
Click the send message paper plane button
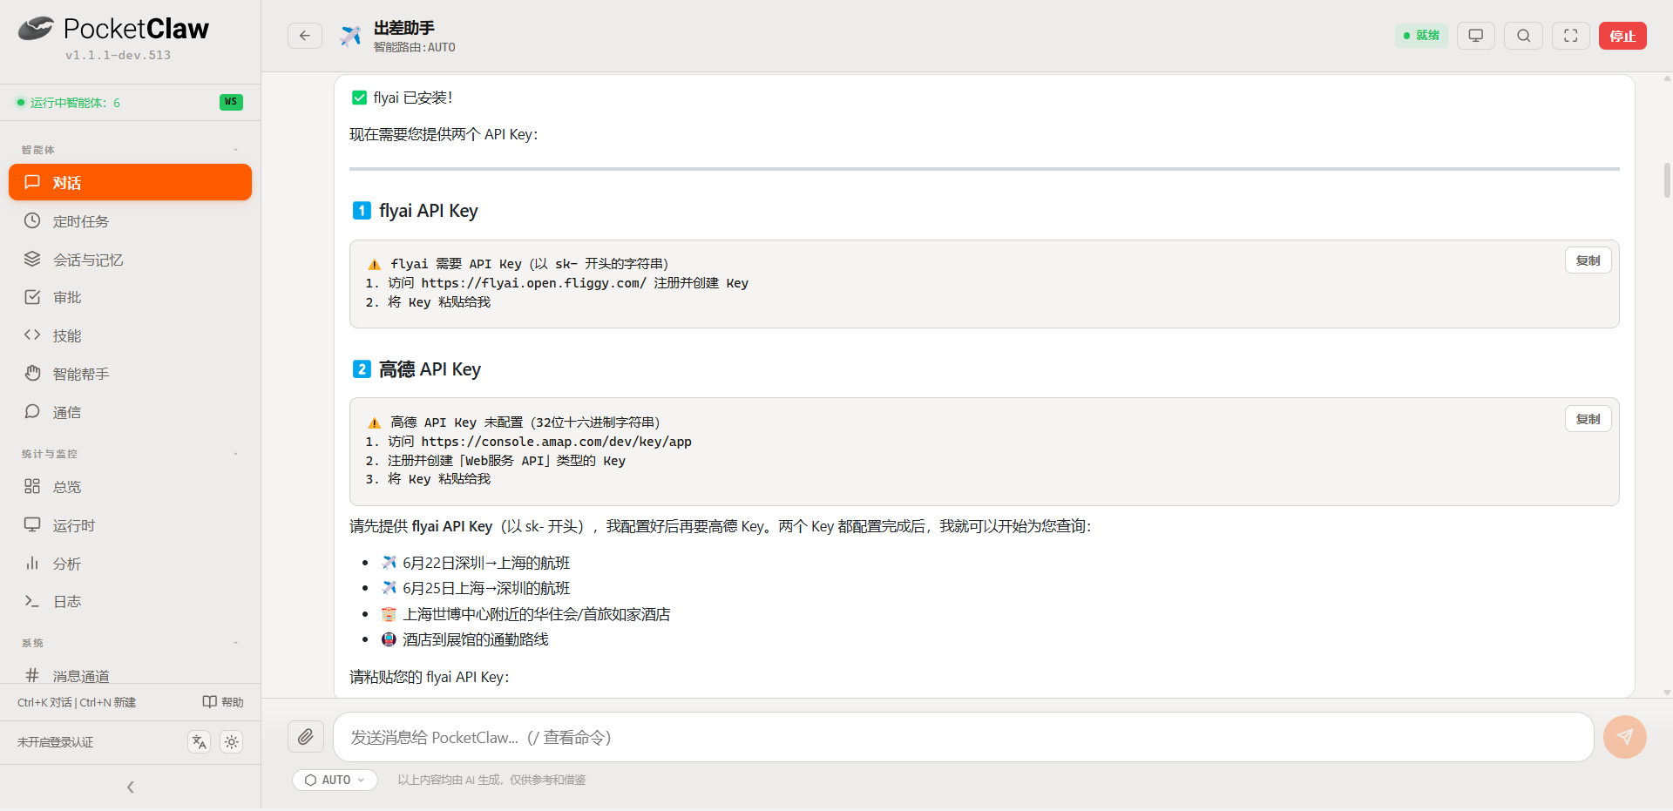click(1625, 737)
